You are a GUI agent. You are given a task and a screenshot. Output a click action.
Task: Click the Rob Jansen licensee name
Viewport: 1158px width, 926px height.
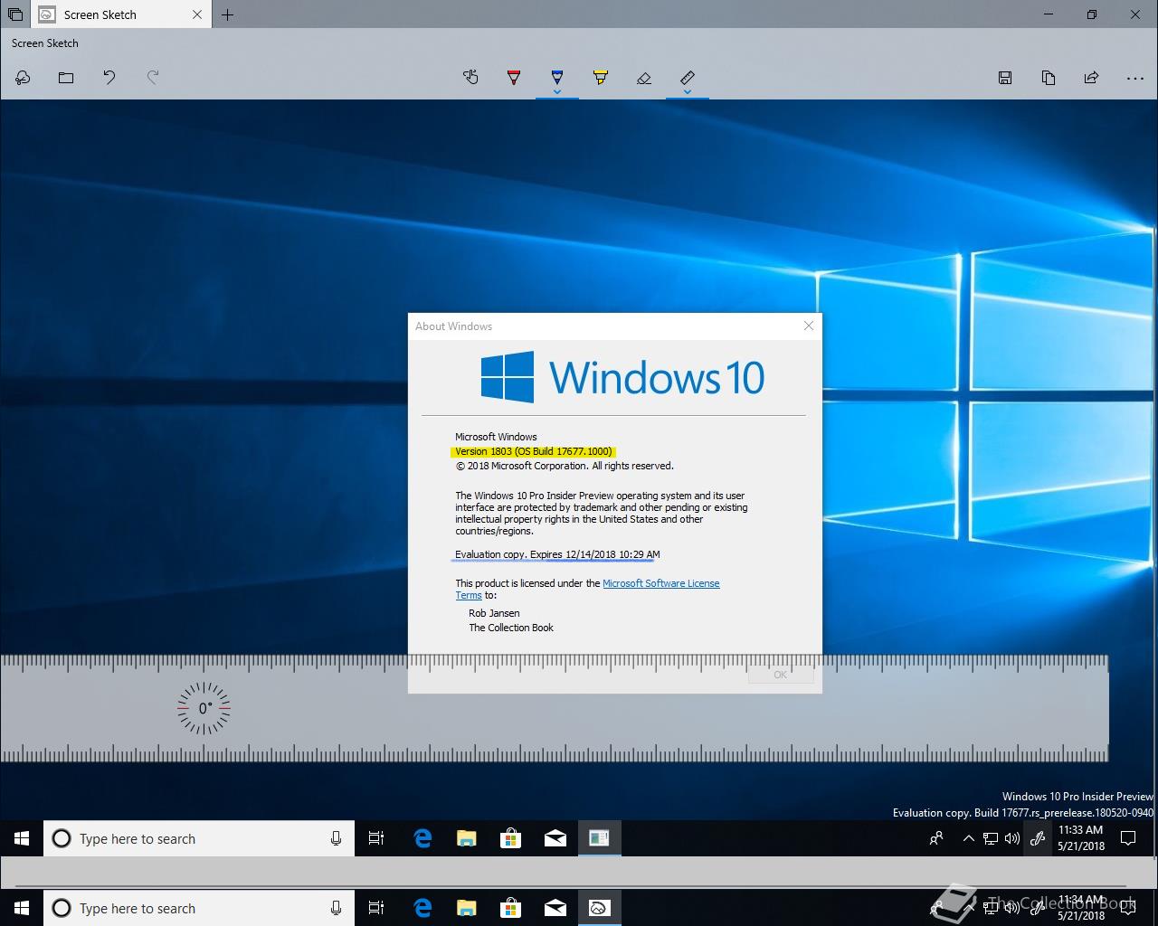494,613
